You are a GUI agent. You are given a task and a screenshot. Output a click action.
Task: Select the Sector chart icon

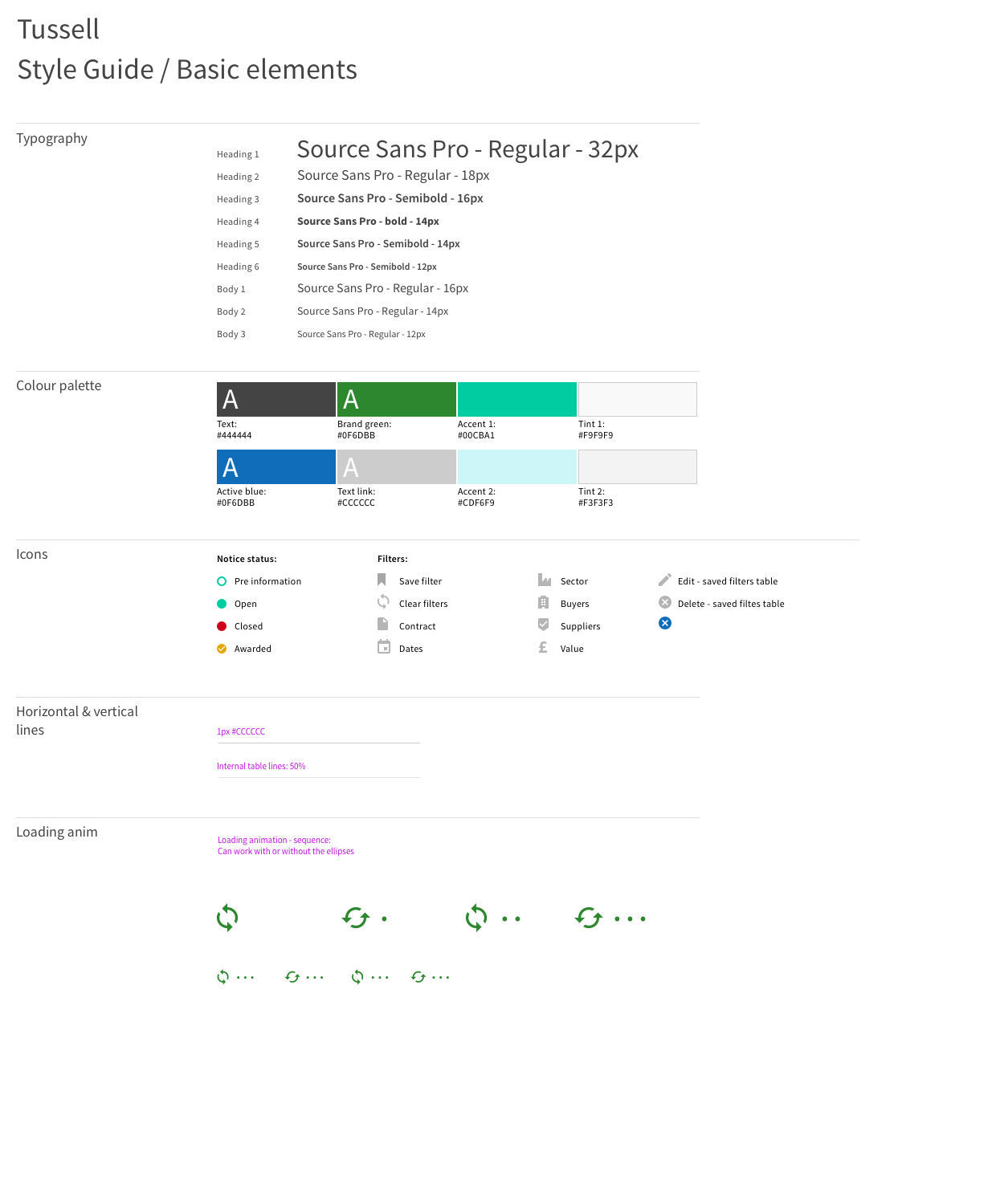pos(544,579)
